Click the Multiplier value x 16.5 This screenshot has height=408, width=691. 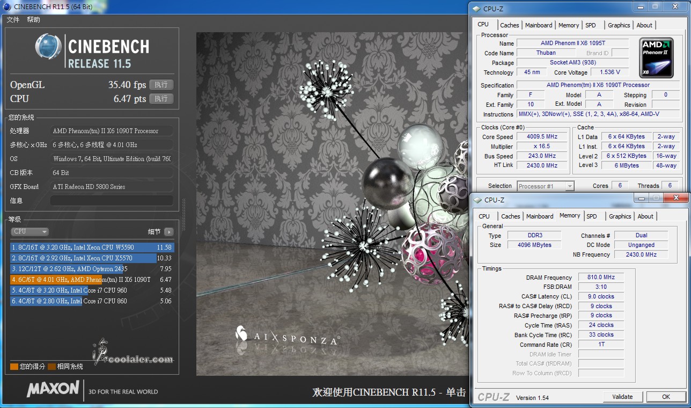542,147
